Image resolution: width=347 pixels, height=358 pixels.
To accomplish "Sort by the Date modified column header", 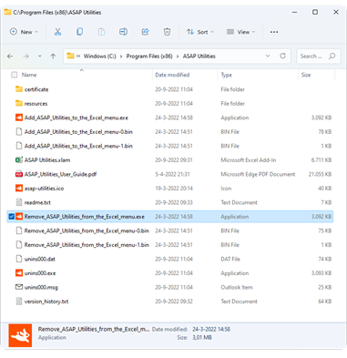I will click(x=172, y=75).
